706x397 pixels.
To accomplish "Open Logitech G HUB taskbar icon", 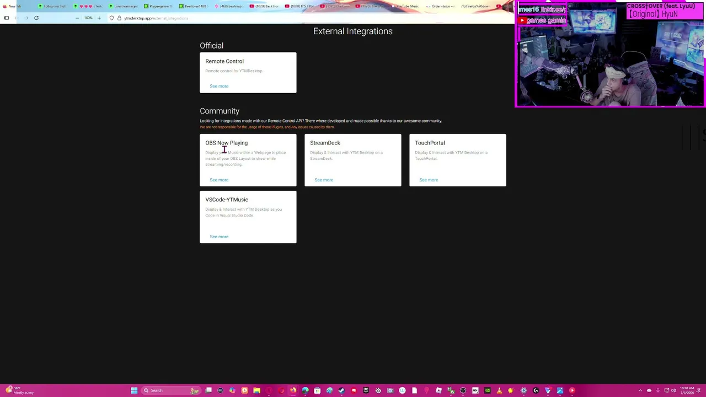I will 535,390.
